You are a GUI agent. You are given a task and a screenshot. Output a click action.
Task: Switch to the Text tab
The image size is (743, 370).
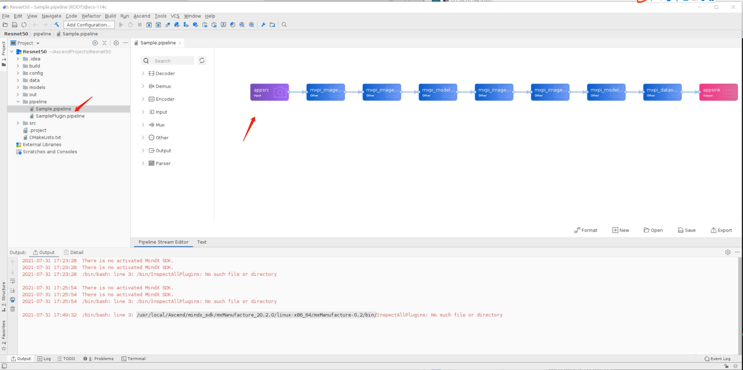click(202, 242)
